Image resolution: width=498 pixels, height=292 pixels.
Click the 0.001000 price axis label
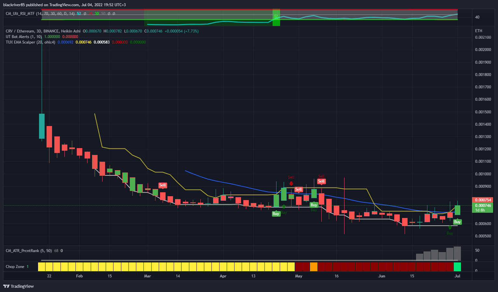(483, 174)
